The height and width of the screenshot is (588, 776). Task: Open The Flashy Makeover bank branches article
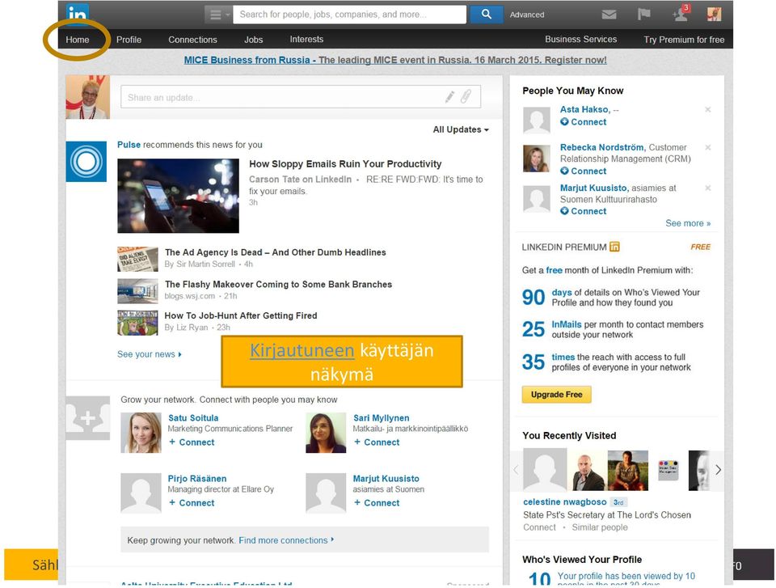coord(278,285)
